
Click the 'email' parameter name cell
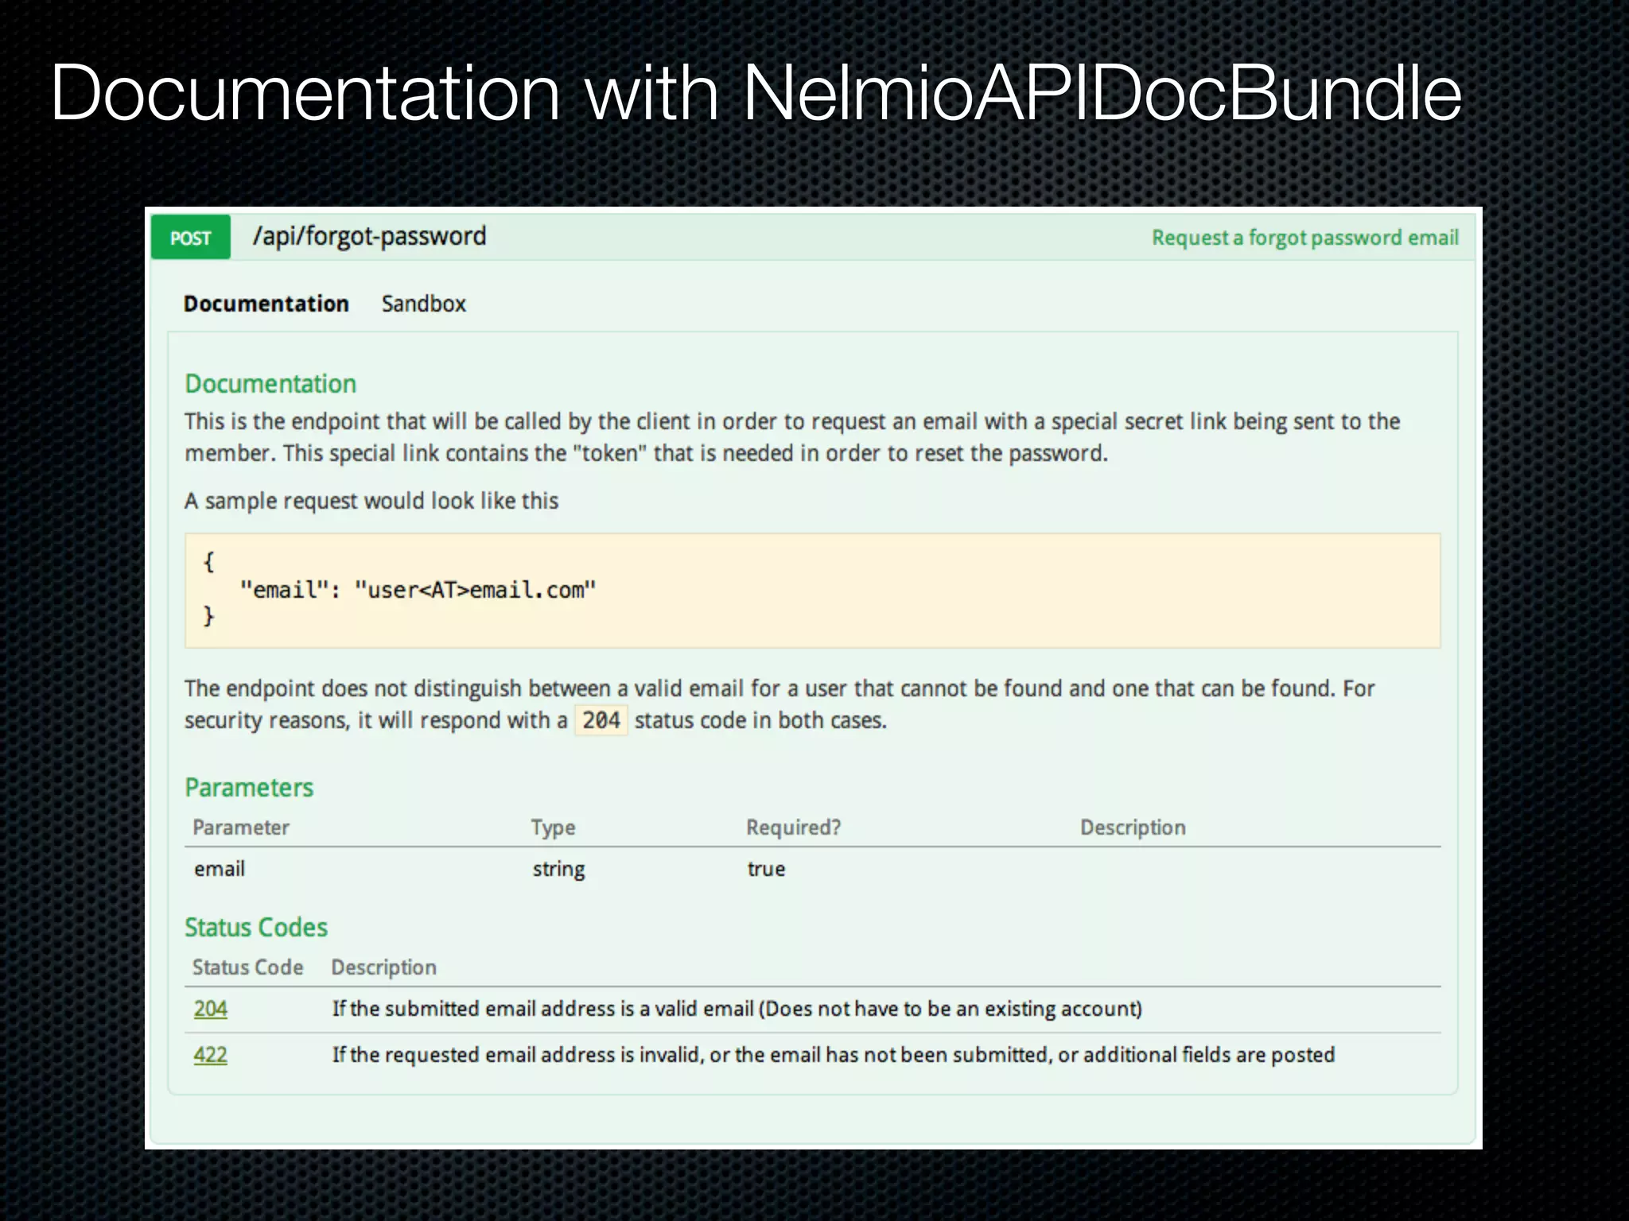click(220, 869)
